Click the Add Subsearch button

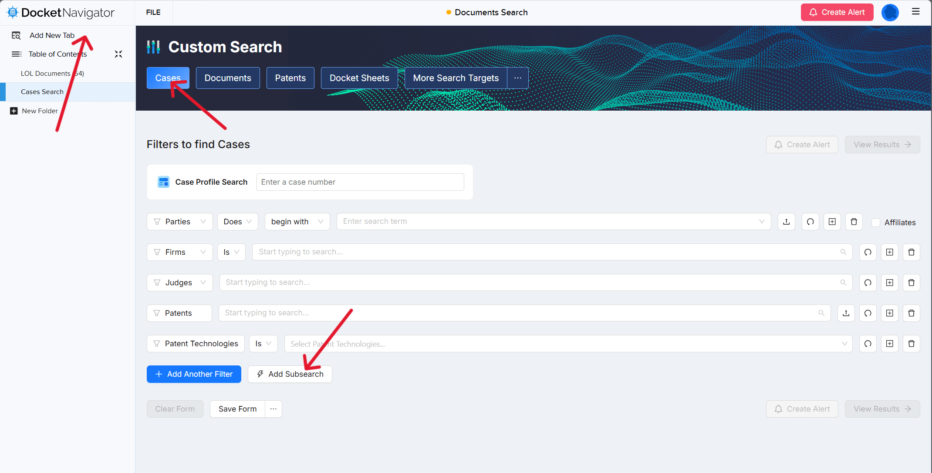pos(290,374)
